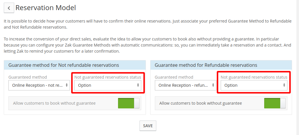The height and width of the screenshot is (135, 299).
Task: Select the 'Online Reception - refun...' text field
Action: click(x=185, y=85)
